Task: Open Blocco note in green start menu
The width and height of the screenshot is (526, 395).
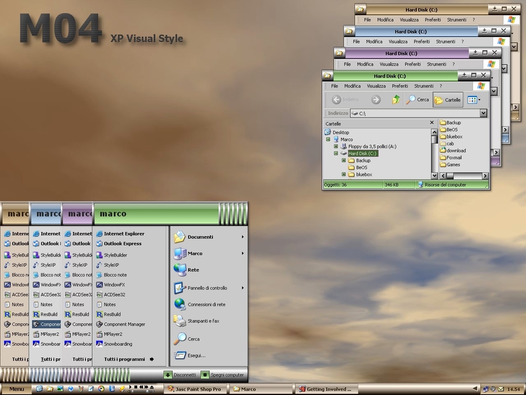Action: [112, 275]
